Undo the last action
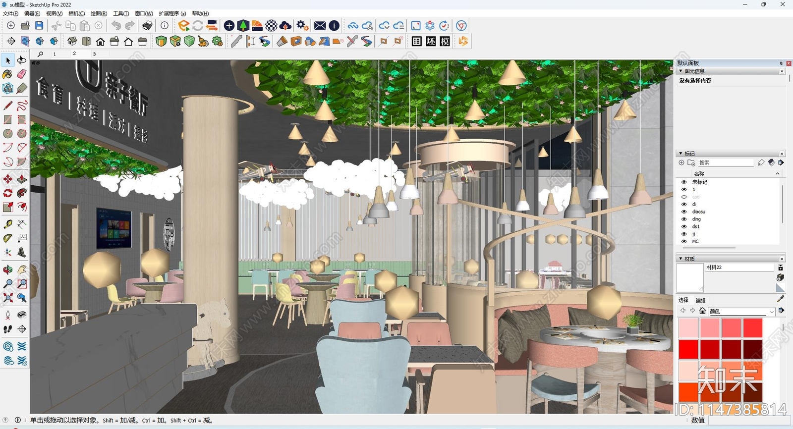The width and height of the screenshot is (793, 429). point(116,25)
